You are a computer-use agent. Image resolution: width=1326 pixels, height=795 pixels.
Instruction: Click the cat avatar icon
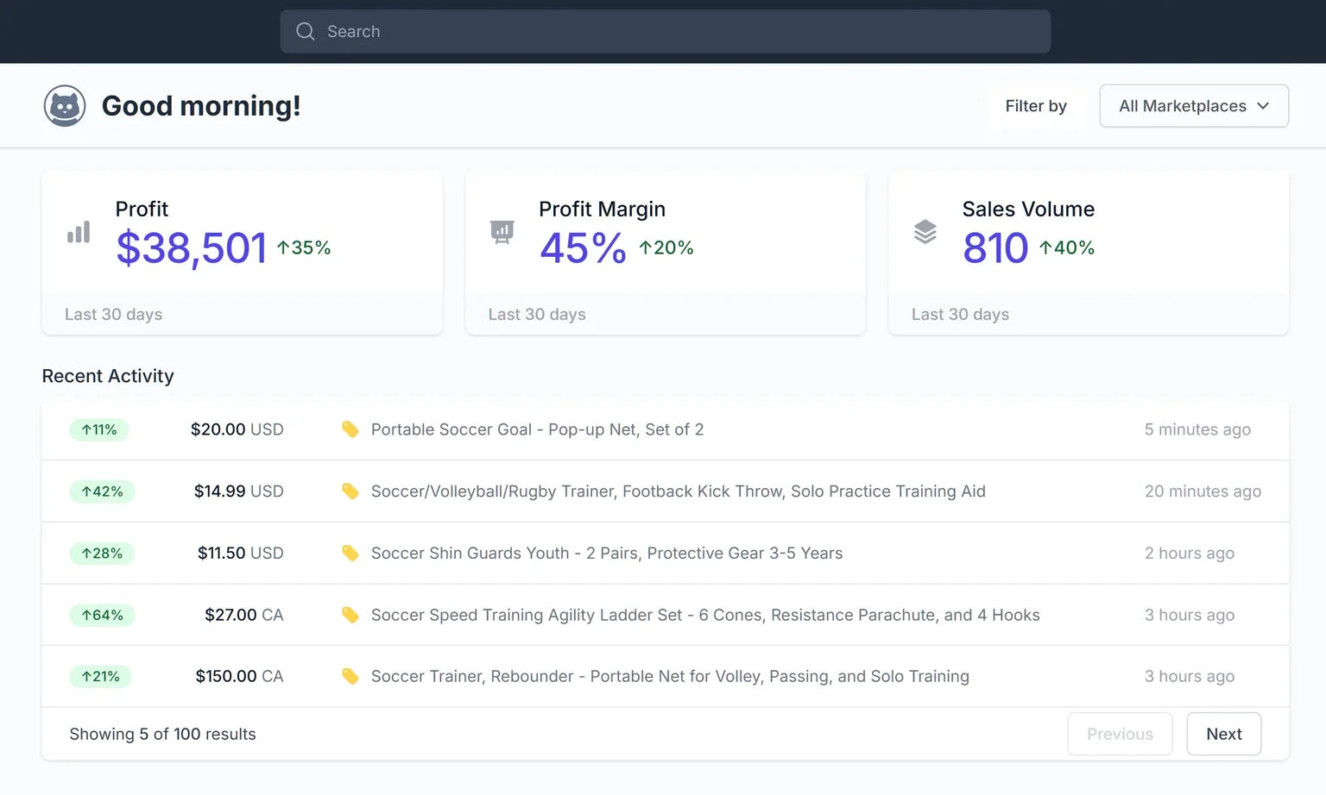[x=65, y=106]
